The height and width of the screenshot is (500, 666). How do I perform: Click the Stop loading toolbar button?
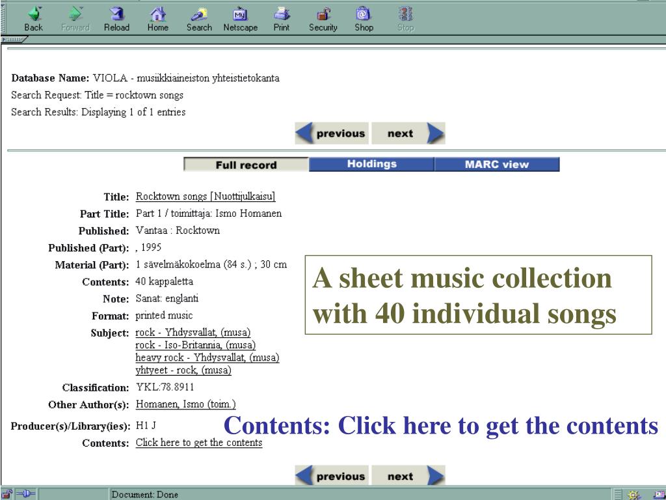(x=405, y=20)
